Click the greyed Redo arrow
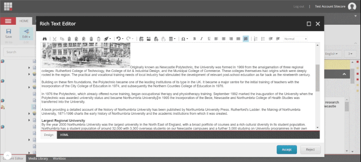The width and height of the screenshot is (361, 162). pos(129,39)
